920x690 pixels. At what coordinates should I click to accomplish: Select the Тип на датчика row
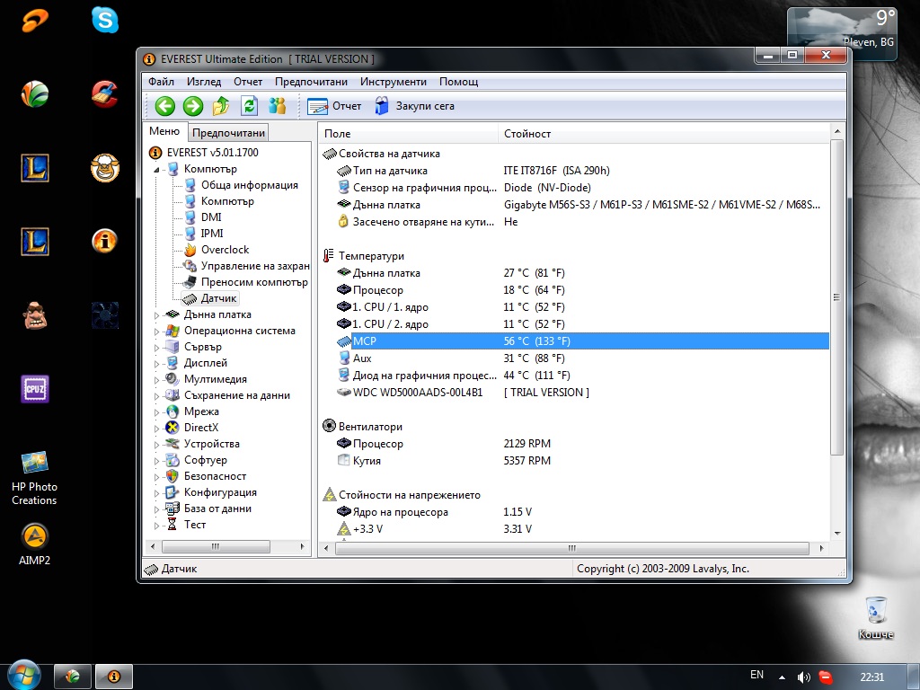point(575,171)
